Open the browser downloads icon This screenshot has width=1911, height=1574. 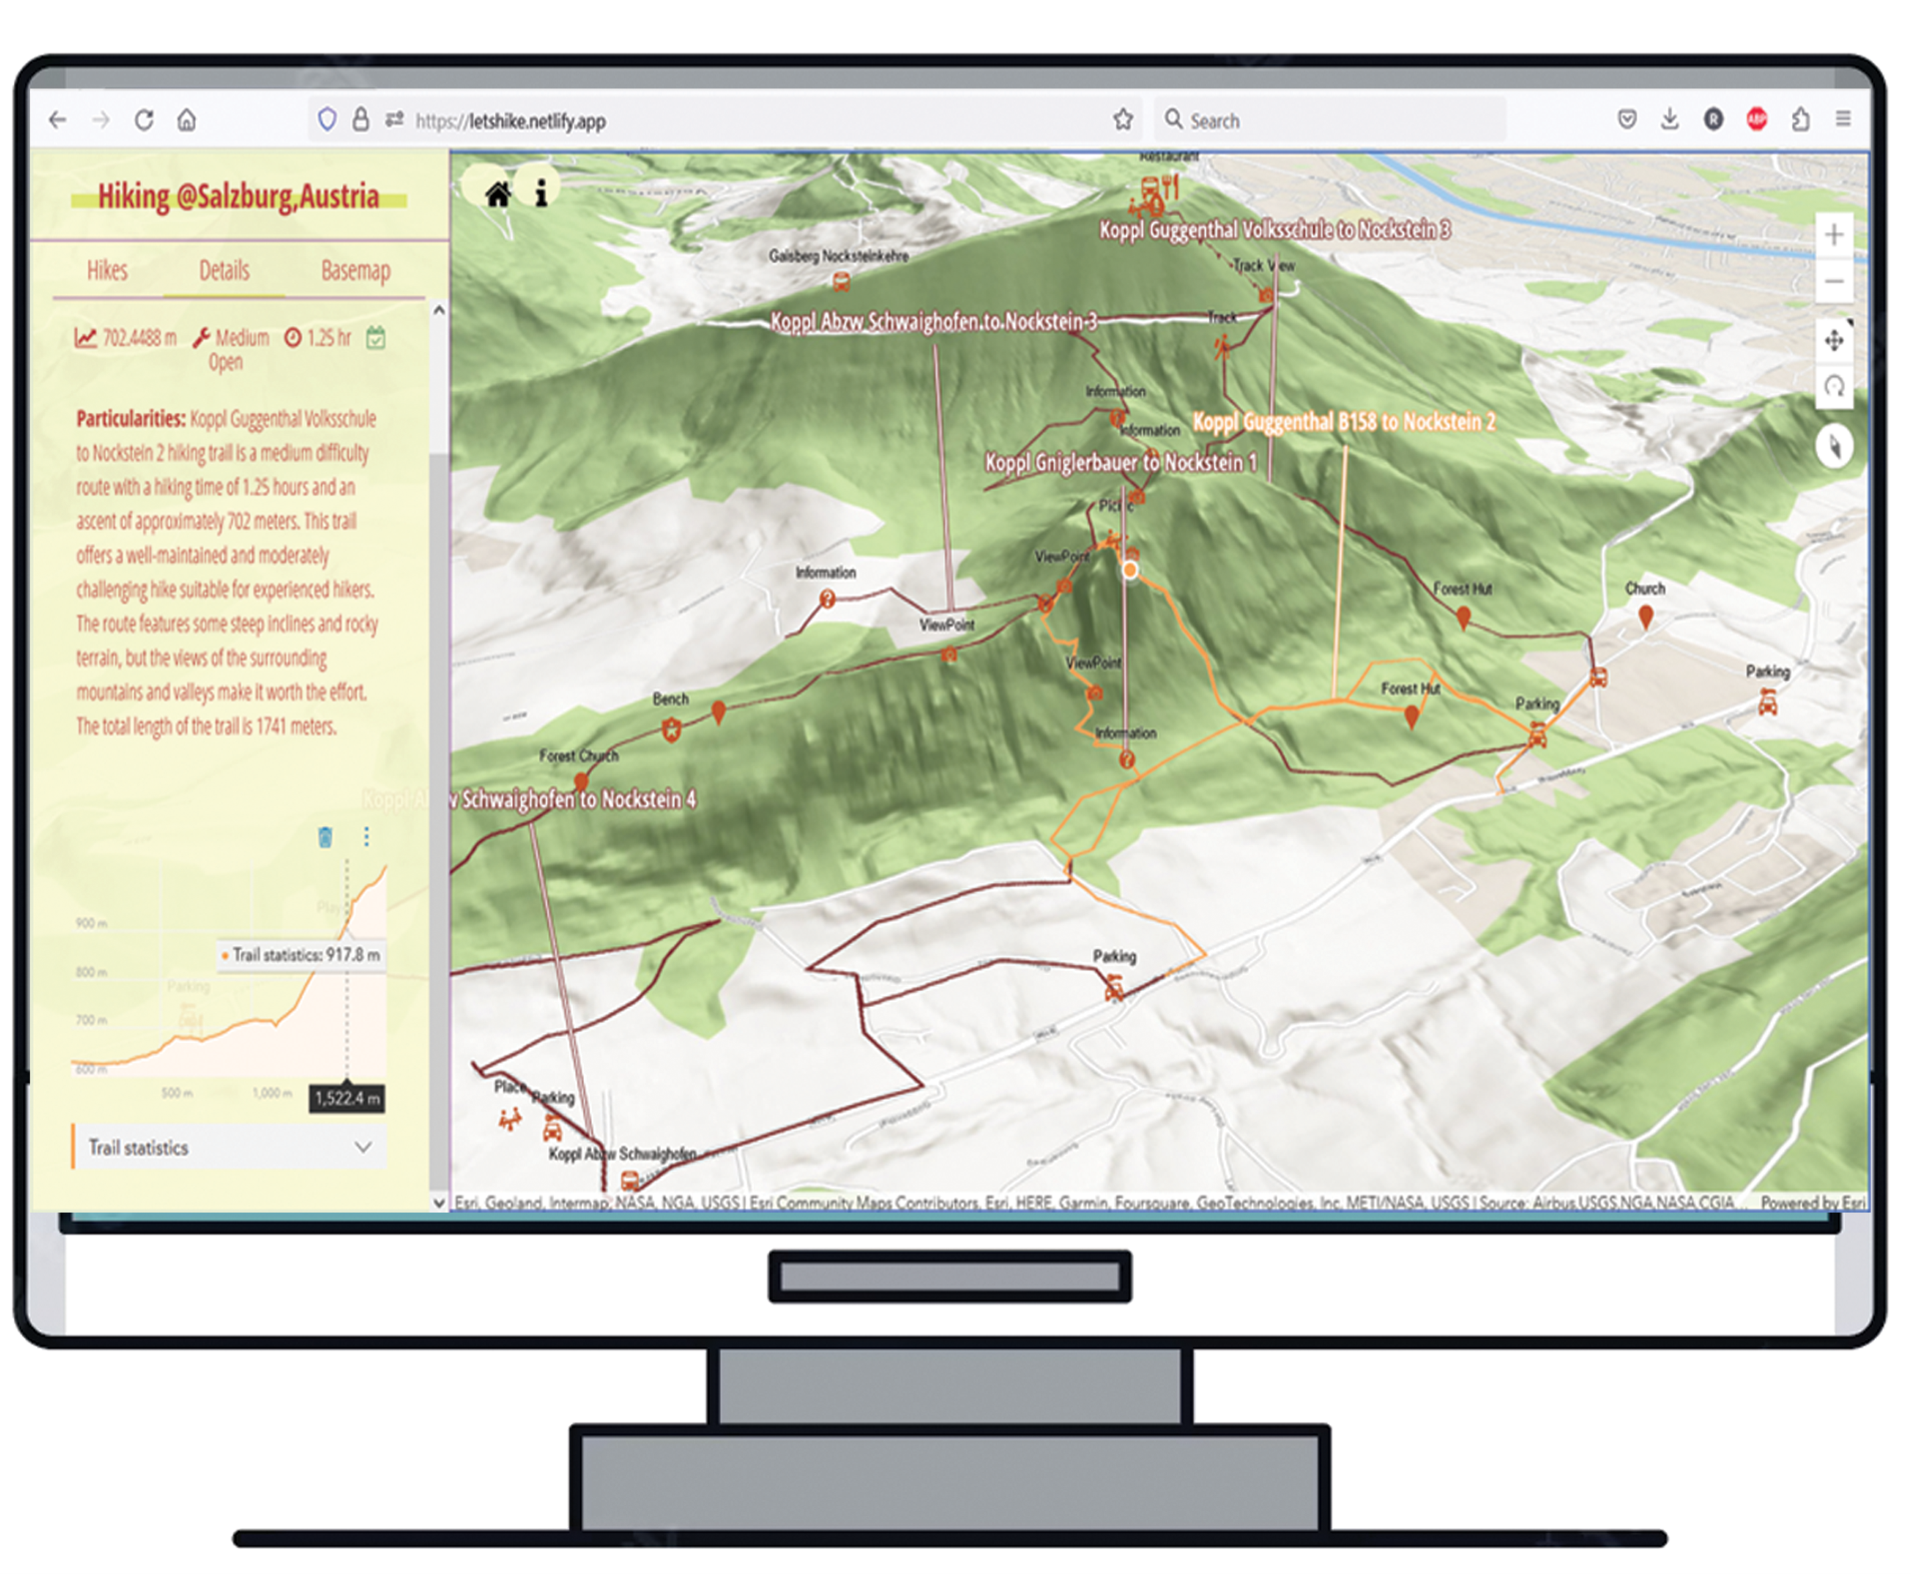click(1670, 118)
